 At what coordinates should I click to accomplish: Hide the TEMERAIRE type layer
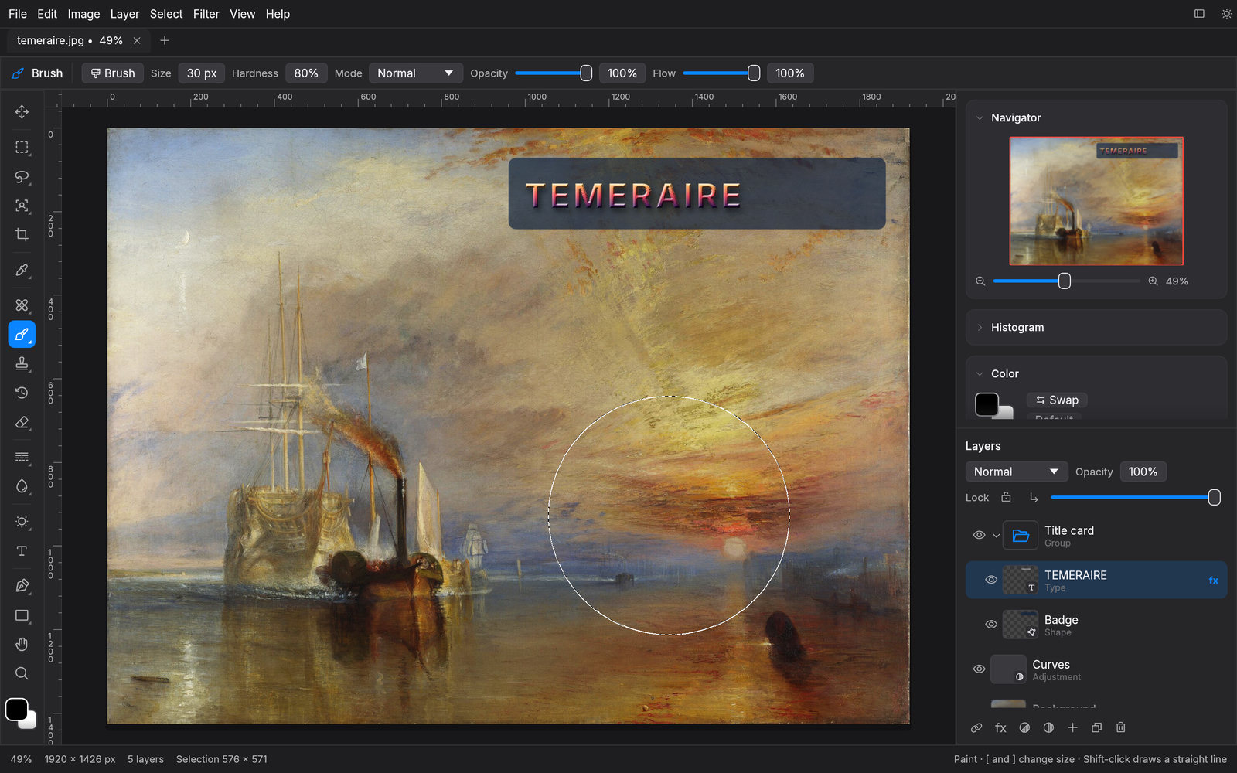[991, 580]
